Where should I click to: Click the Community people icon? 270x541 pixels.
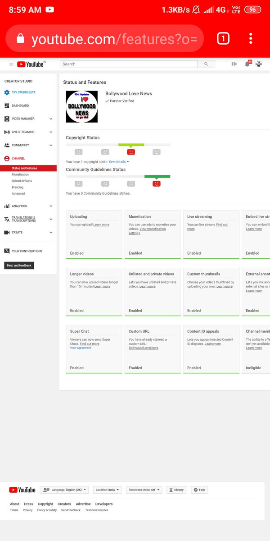click(7, 145)
